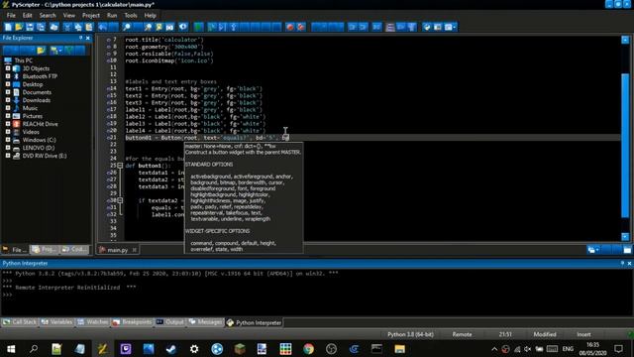
Task: Switch to the Watches tab
Action: tap(93, 322)
